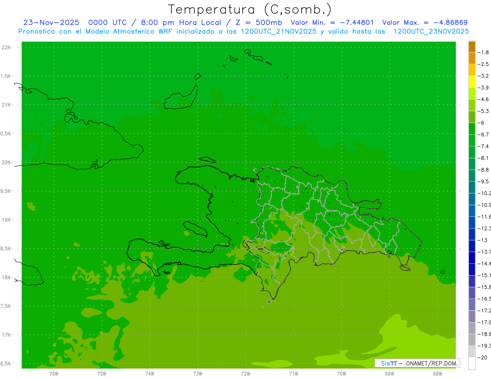The height and width of the screenshot is (379, 491).
Task: Click the '76W' longitude label
Action: point(54,374)
